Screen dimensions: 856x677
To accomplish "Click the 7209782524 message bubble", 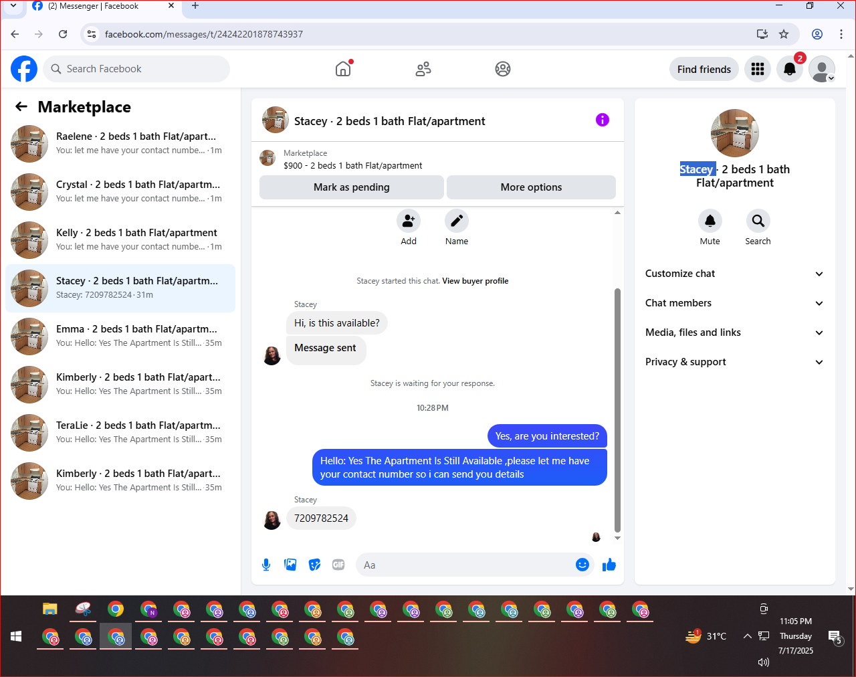I will click(x=321, y=518).
